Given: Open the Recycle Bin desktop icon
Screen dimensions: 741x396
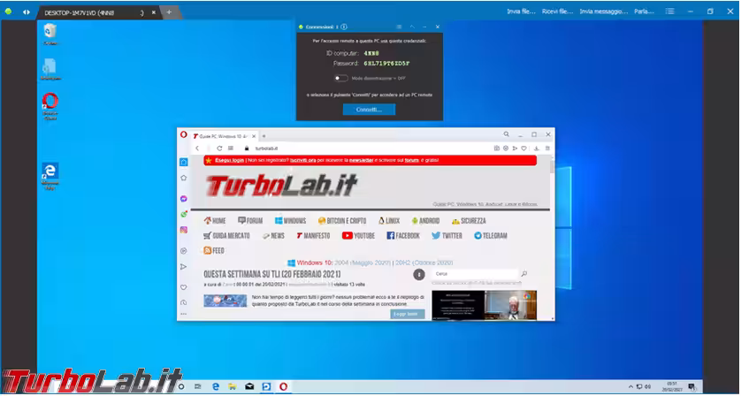Looking at the screenshot, I should 50,32.
